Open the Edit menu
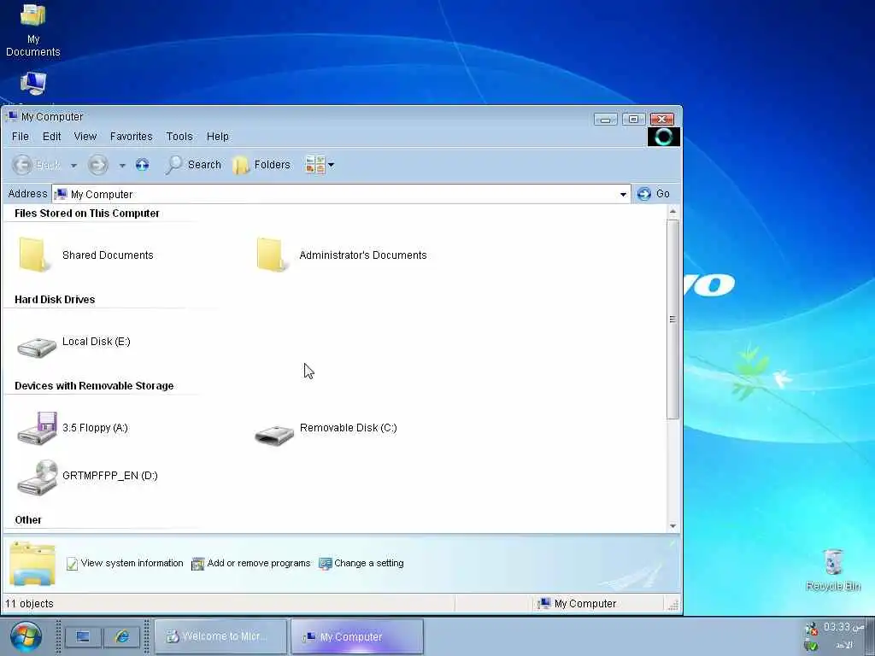The height and width of the screenshot is (656, 875). coord(51,136)
